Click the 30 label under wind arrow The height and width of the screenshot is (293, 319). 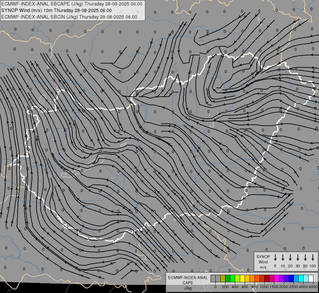(x=297, y=266)
